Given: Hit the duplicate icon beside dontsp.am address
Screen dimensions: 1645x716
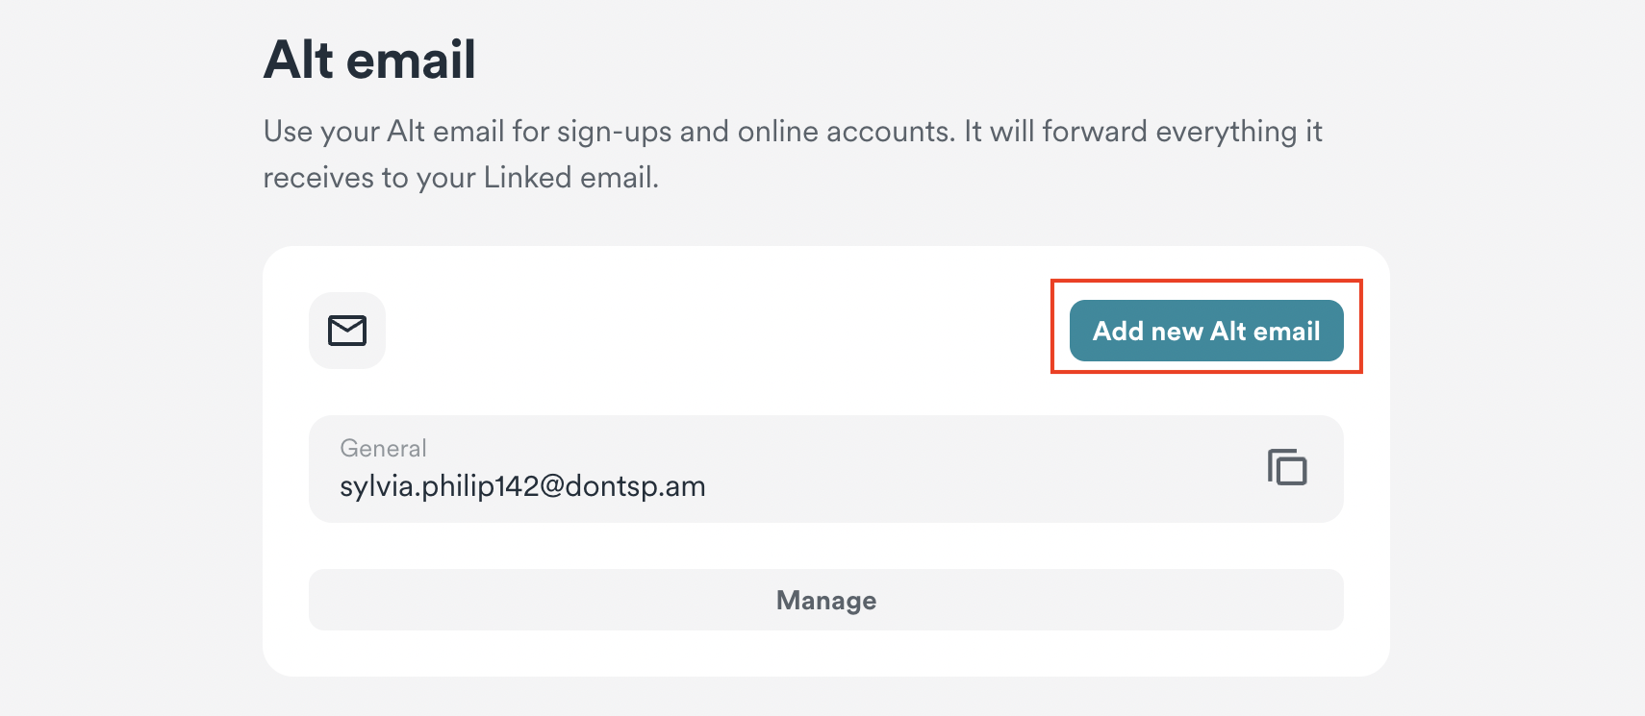Looking at the screenshot, I should pyautogui.click(x=1286, y=467).
